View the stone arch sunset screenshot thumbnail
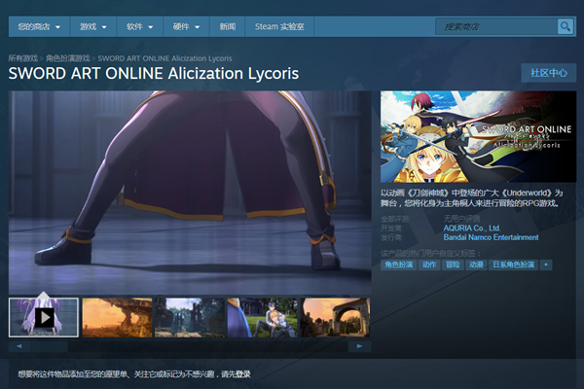This screenshot has width=584, height=389. click(x=335, y=318)
